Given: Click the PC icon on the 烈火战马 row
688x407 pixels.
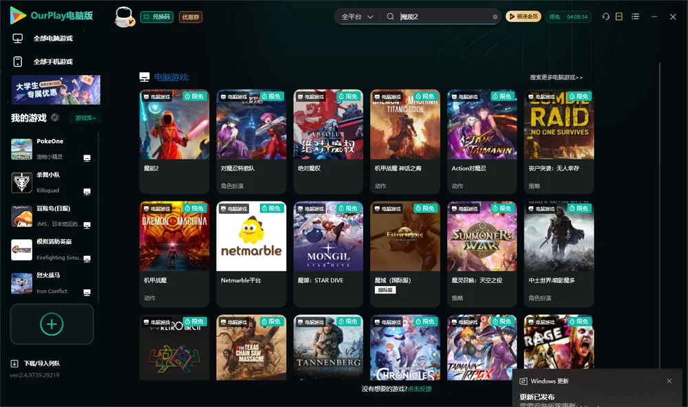Looking at the screenshot, I should click(x=87, y=292).
